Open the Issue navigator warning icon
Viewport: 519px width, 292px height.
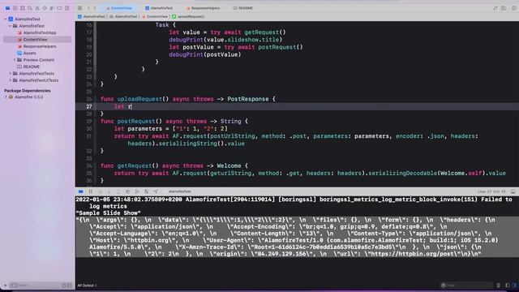(37, 8)
